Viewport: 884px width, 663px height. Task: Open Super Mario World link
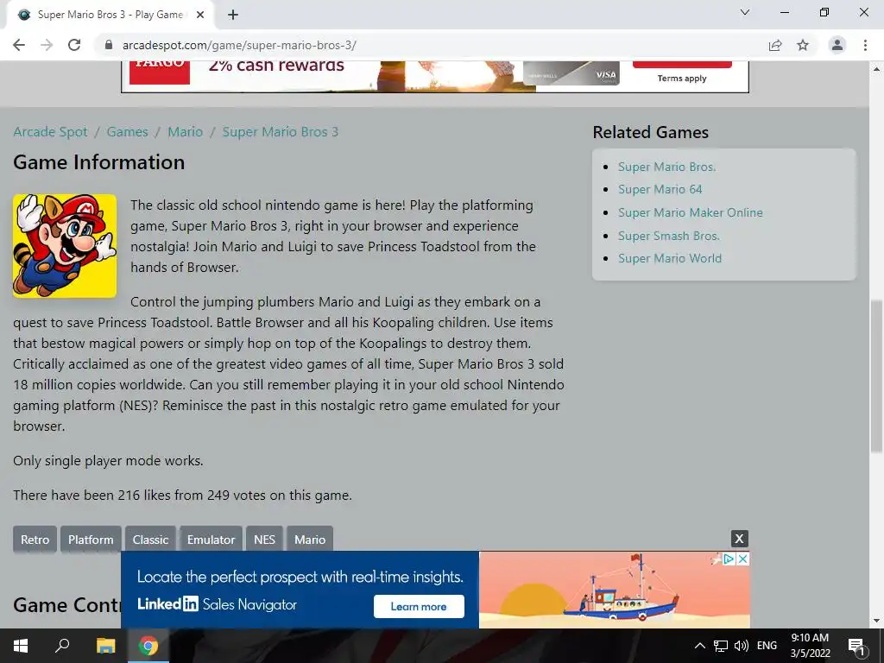670,258
